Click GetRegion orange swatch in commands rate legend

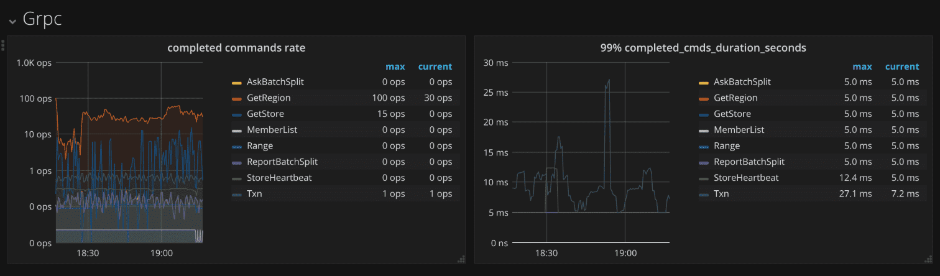pos(237,98)
